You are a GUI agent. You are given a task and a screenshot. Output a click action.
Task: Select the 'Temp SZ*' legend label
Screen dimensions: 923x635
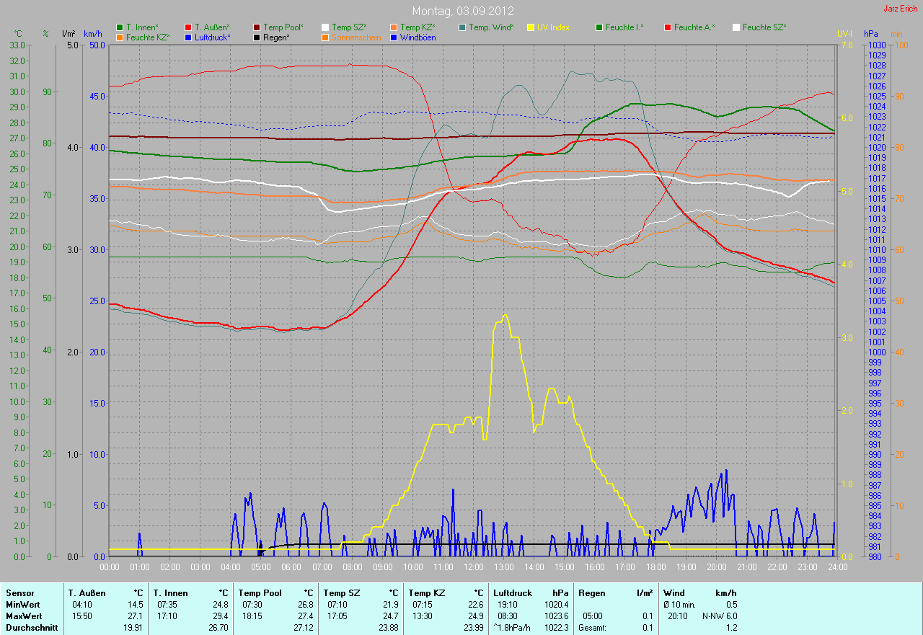pos(349,27)
